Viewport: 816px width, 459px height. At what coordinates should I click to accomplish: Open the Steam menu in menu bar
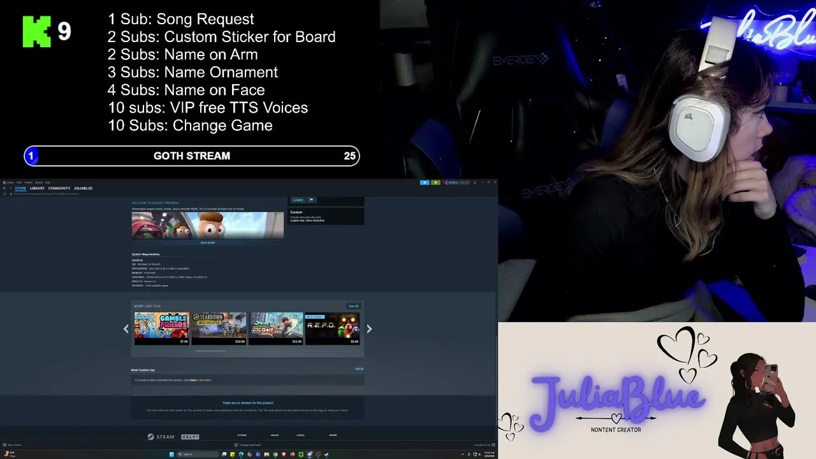point(10,182)
